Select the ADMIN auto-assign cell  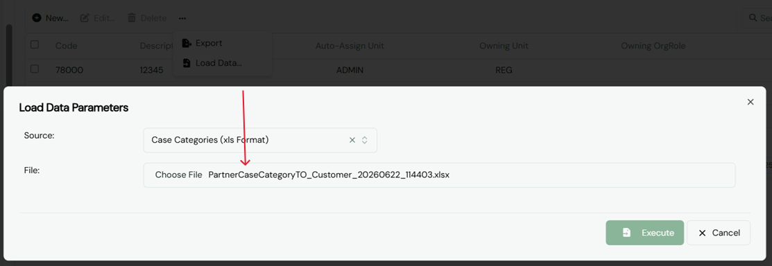pos(350,71)
